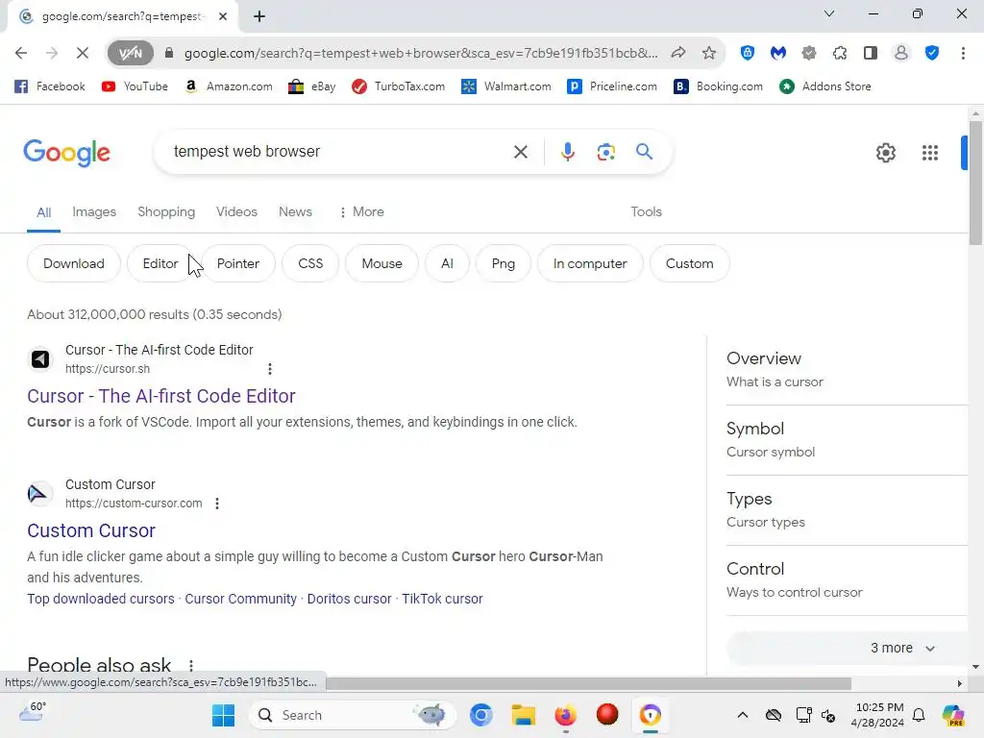Viewport: 984px width, 738px height.
Task: Expand the tab search chevron
Action: tap(829, 13)
